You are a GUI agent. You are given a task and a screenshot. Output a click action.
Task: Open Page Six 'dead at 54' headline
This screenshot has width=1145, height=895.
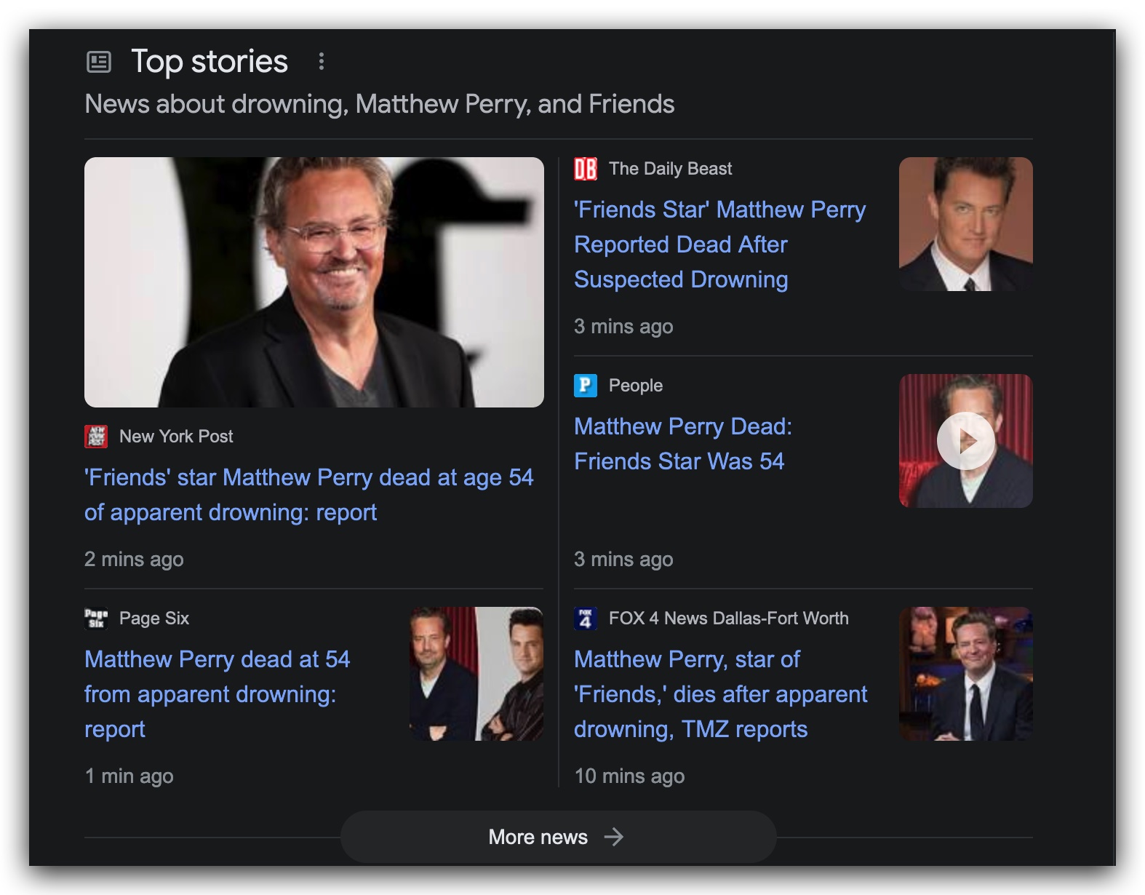point(218,694)
